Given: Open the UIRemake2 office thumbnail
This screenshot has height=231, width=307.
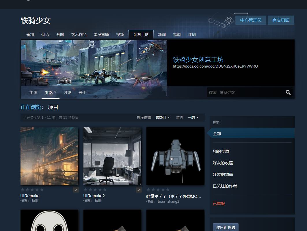Looking at the screenshot, I should tap(112, 156).
